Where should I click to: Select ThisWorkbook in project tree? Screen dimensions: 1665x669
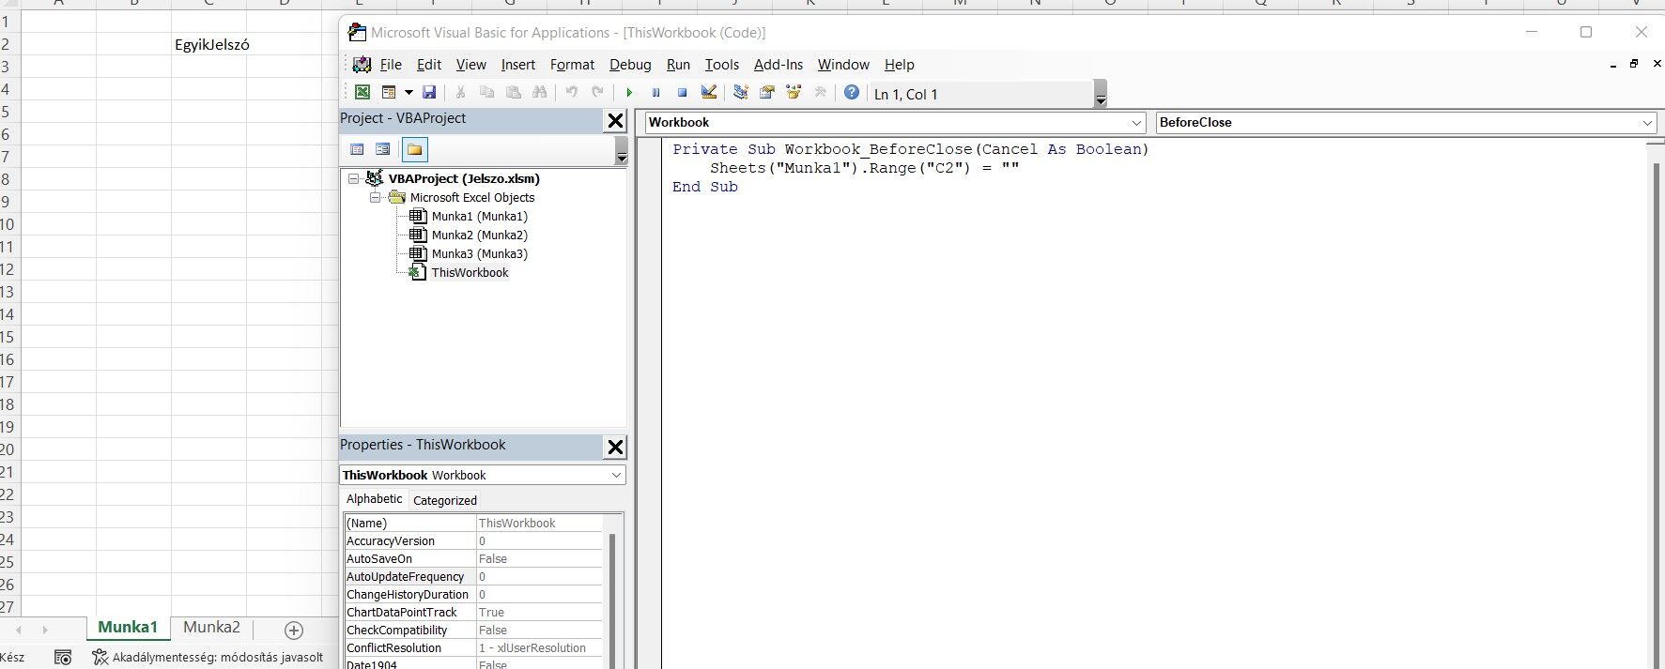pyautogui.click(x=470, y=272)
